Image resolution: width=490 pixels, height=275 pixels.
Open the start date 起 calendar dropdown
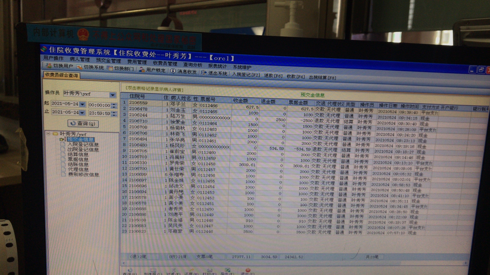(x=82, y=104)
